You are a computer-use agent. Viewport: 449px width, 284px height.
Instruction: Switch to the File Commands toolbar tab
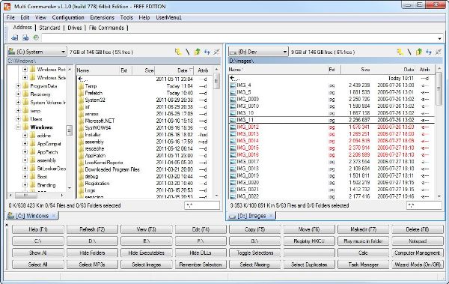point(106,28)
